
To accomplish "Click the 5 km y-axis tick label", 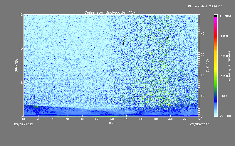I will tap(22, 83).
